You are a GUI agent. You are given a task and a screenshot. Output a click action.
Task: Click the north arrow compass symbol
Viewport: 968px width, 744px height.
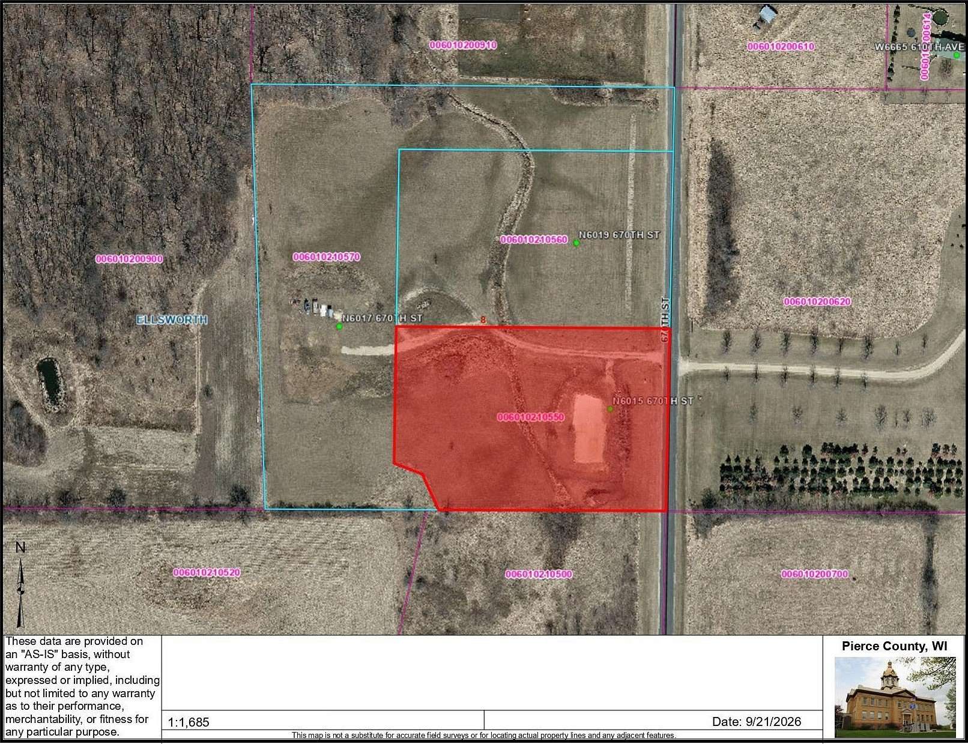(x=20, y=584)
